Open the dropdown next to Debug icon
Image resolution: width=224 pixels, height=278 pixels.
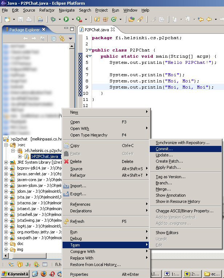point(60,19)
